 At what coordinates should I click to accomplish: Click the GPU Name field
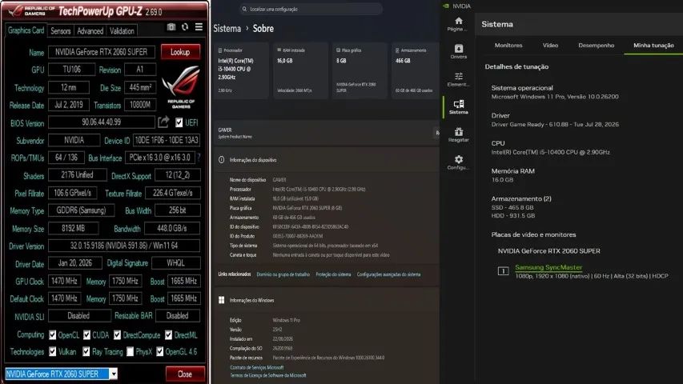point(102,52)
